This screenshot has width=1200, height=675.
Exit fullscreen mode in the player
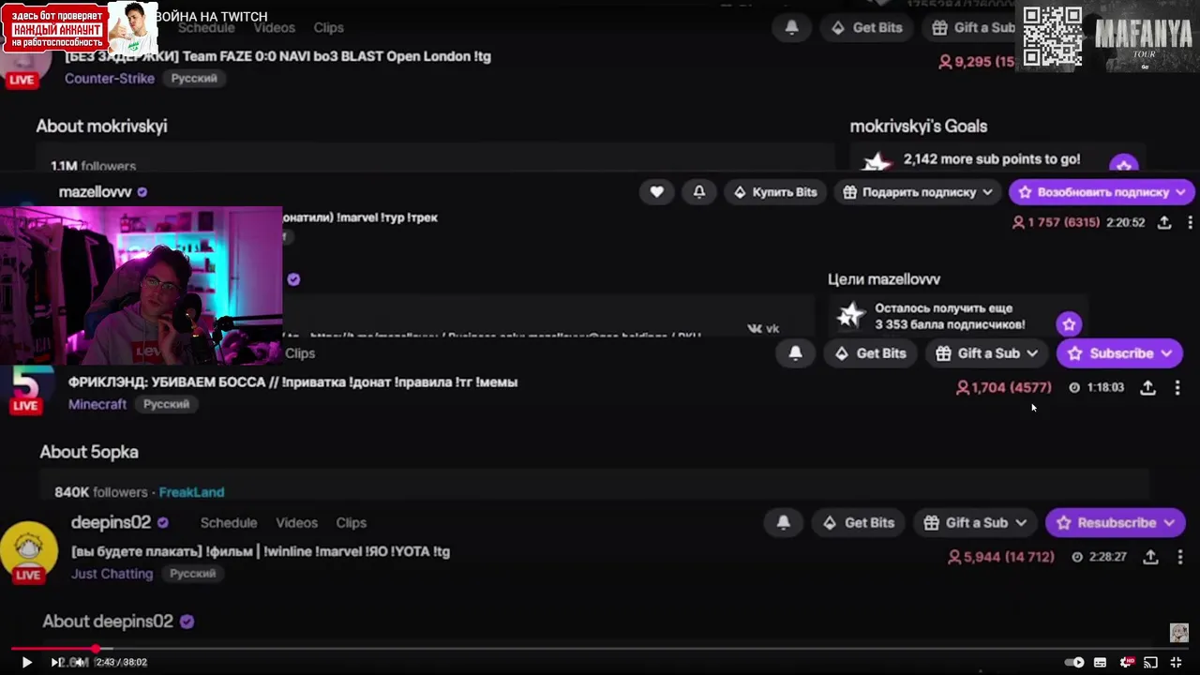coord(1176,663)
